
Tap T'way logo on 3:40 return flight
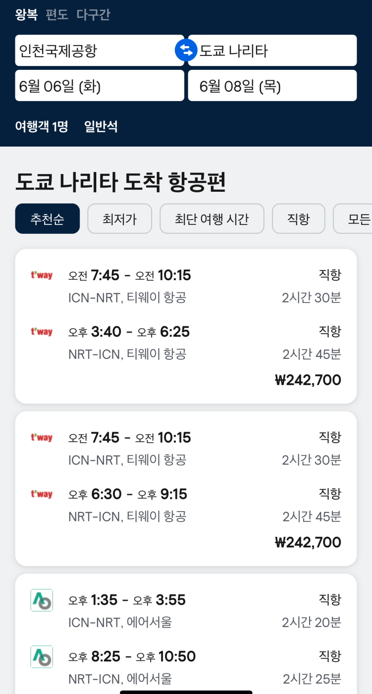41,332
